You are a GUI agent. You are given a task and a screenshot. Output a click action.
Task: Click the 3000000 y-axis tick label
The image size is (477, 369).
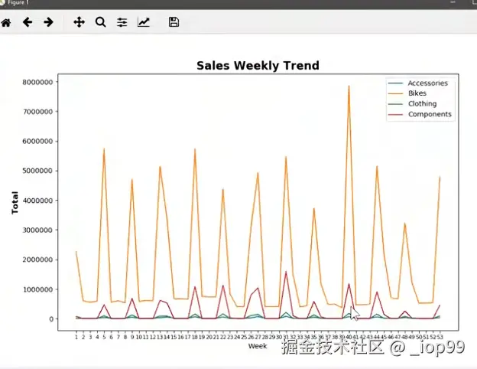[37, 230]
